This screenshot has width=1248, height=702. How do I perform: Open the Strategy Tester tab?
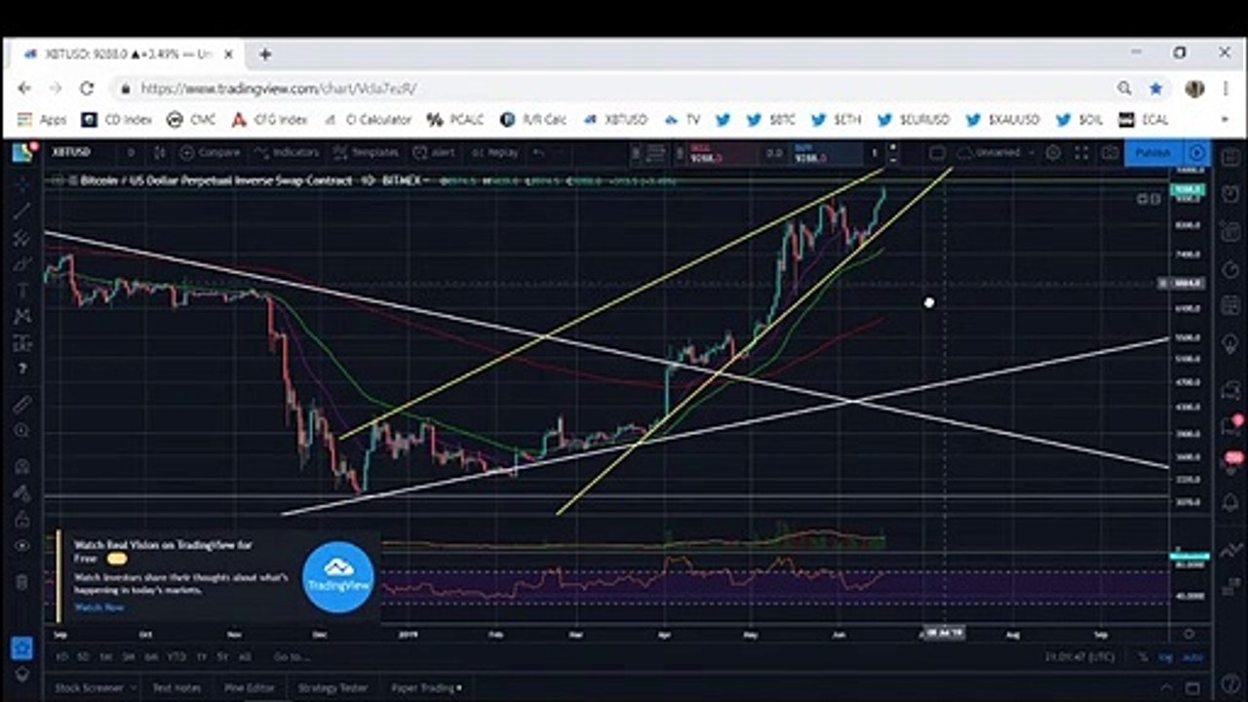pyautogui.click(x=332, y=688)
